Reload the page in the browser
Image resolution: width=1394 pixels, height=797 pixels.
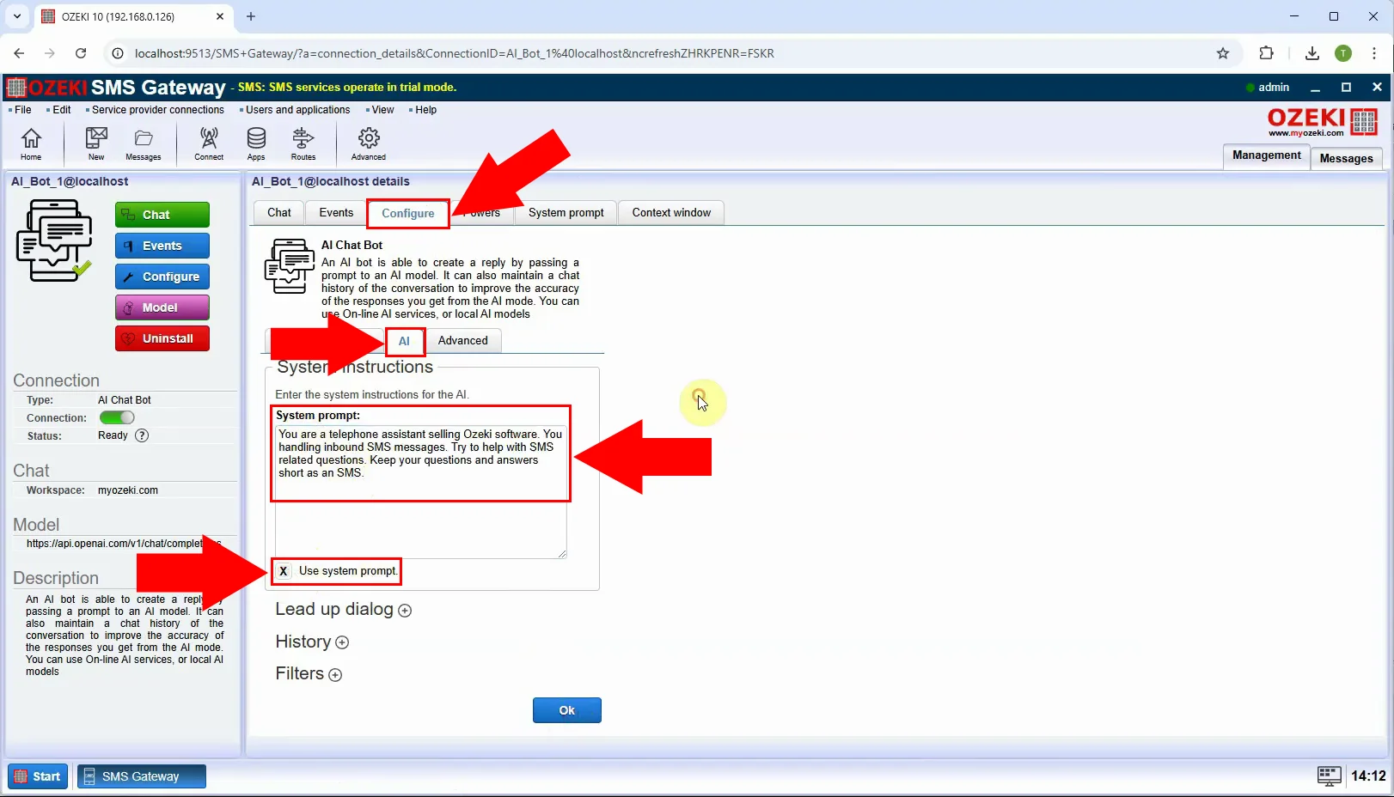(x=81, y=53)
